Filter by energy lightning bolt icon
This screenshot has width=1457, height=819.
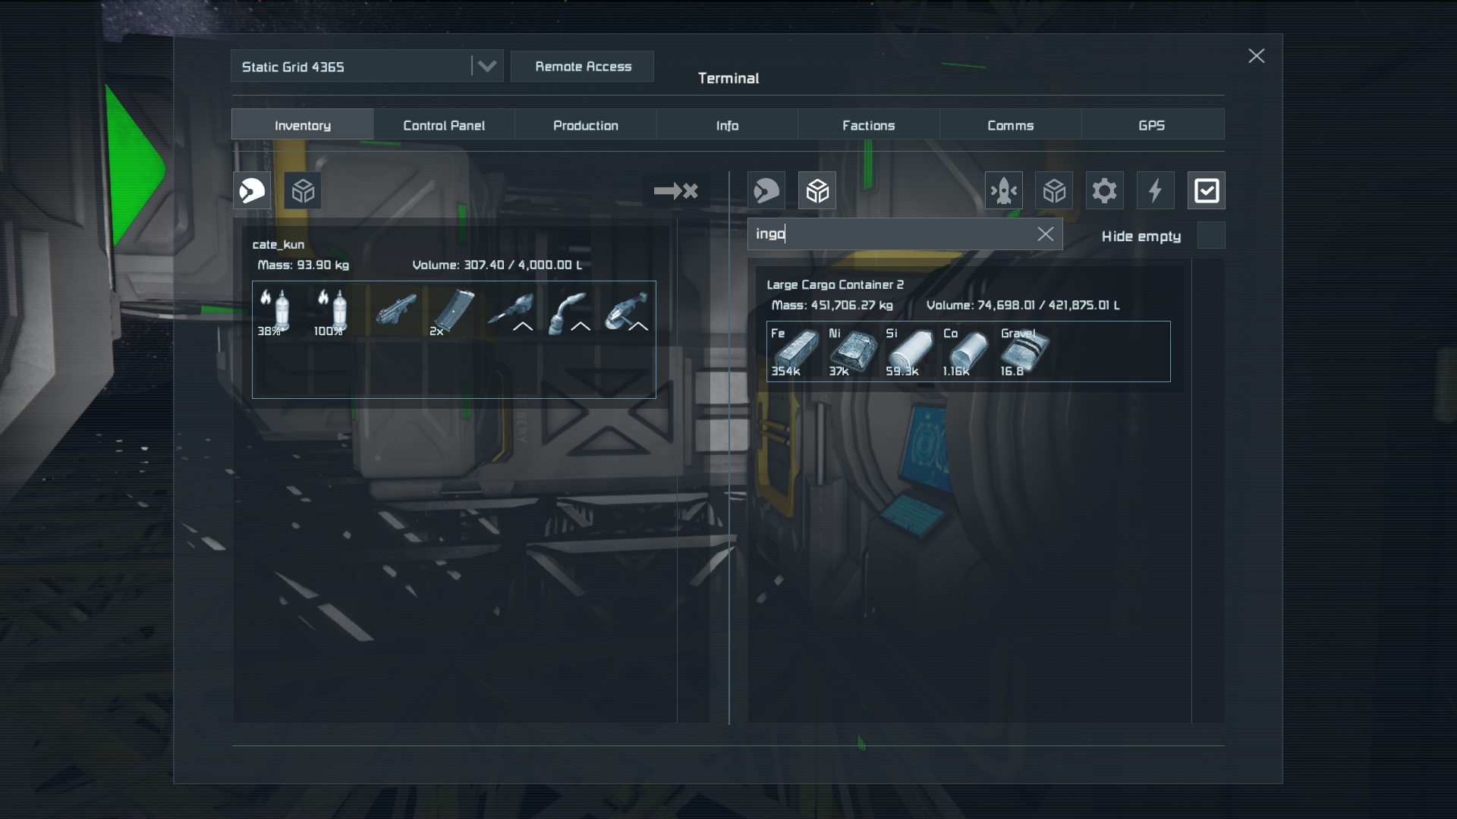tap(1155, 190)
